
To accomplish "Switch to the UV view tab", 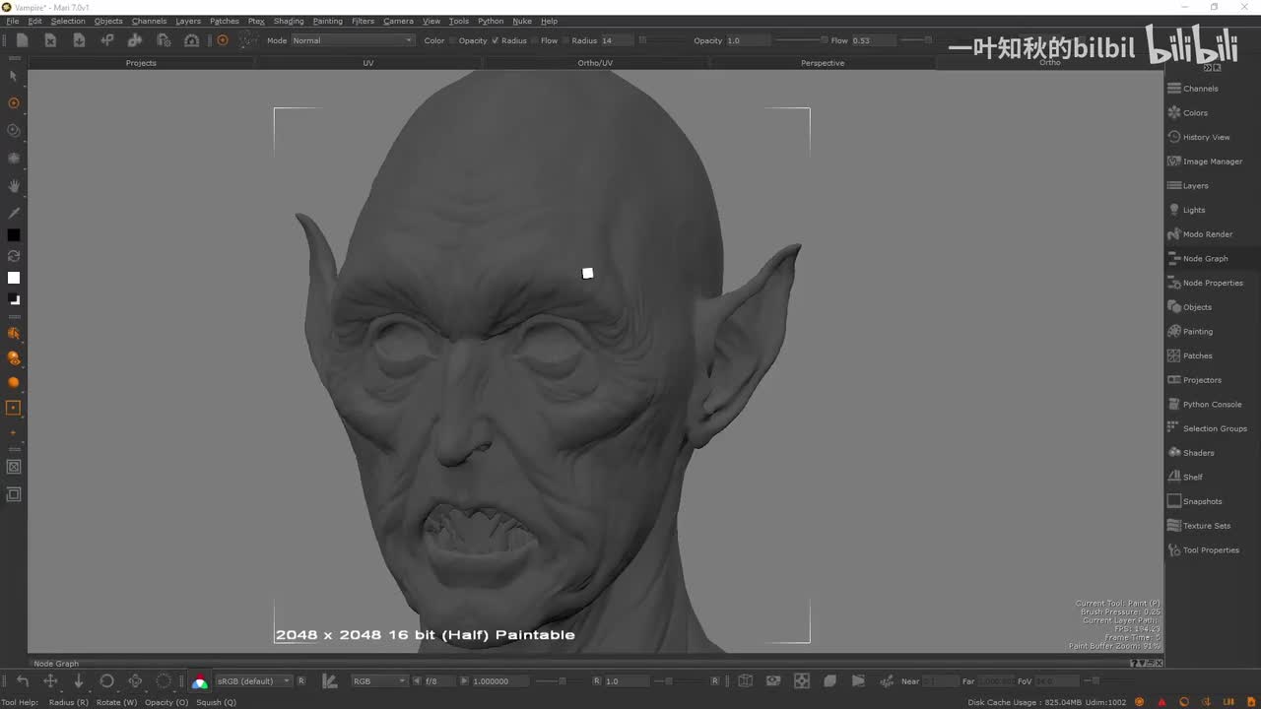I will coord(368,63).
